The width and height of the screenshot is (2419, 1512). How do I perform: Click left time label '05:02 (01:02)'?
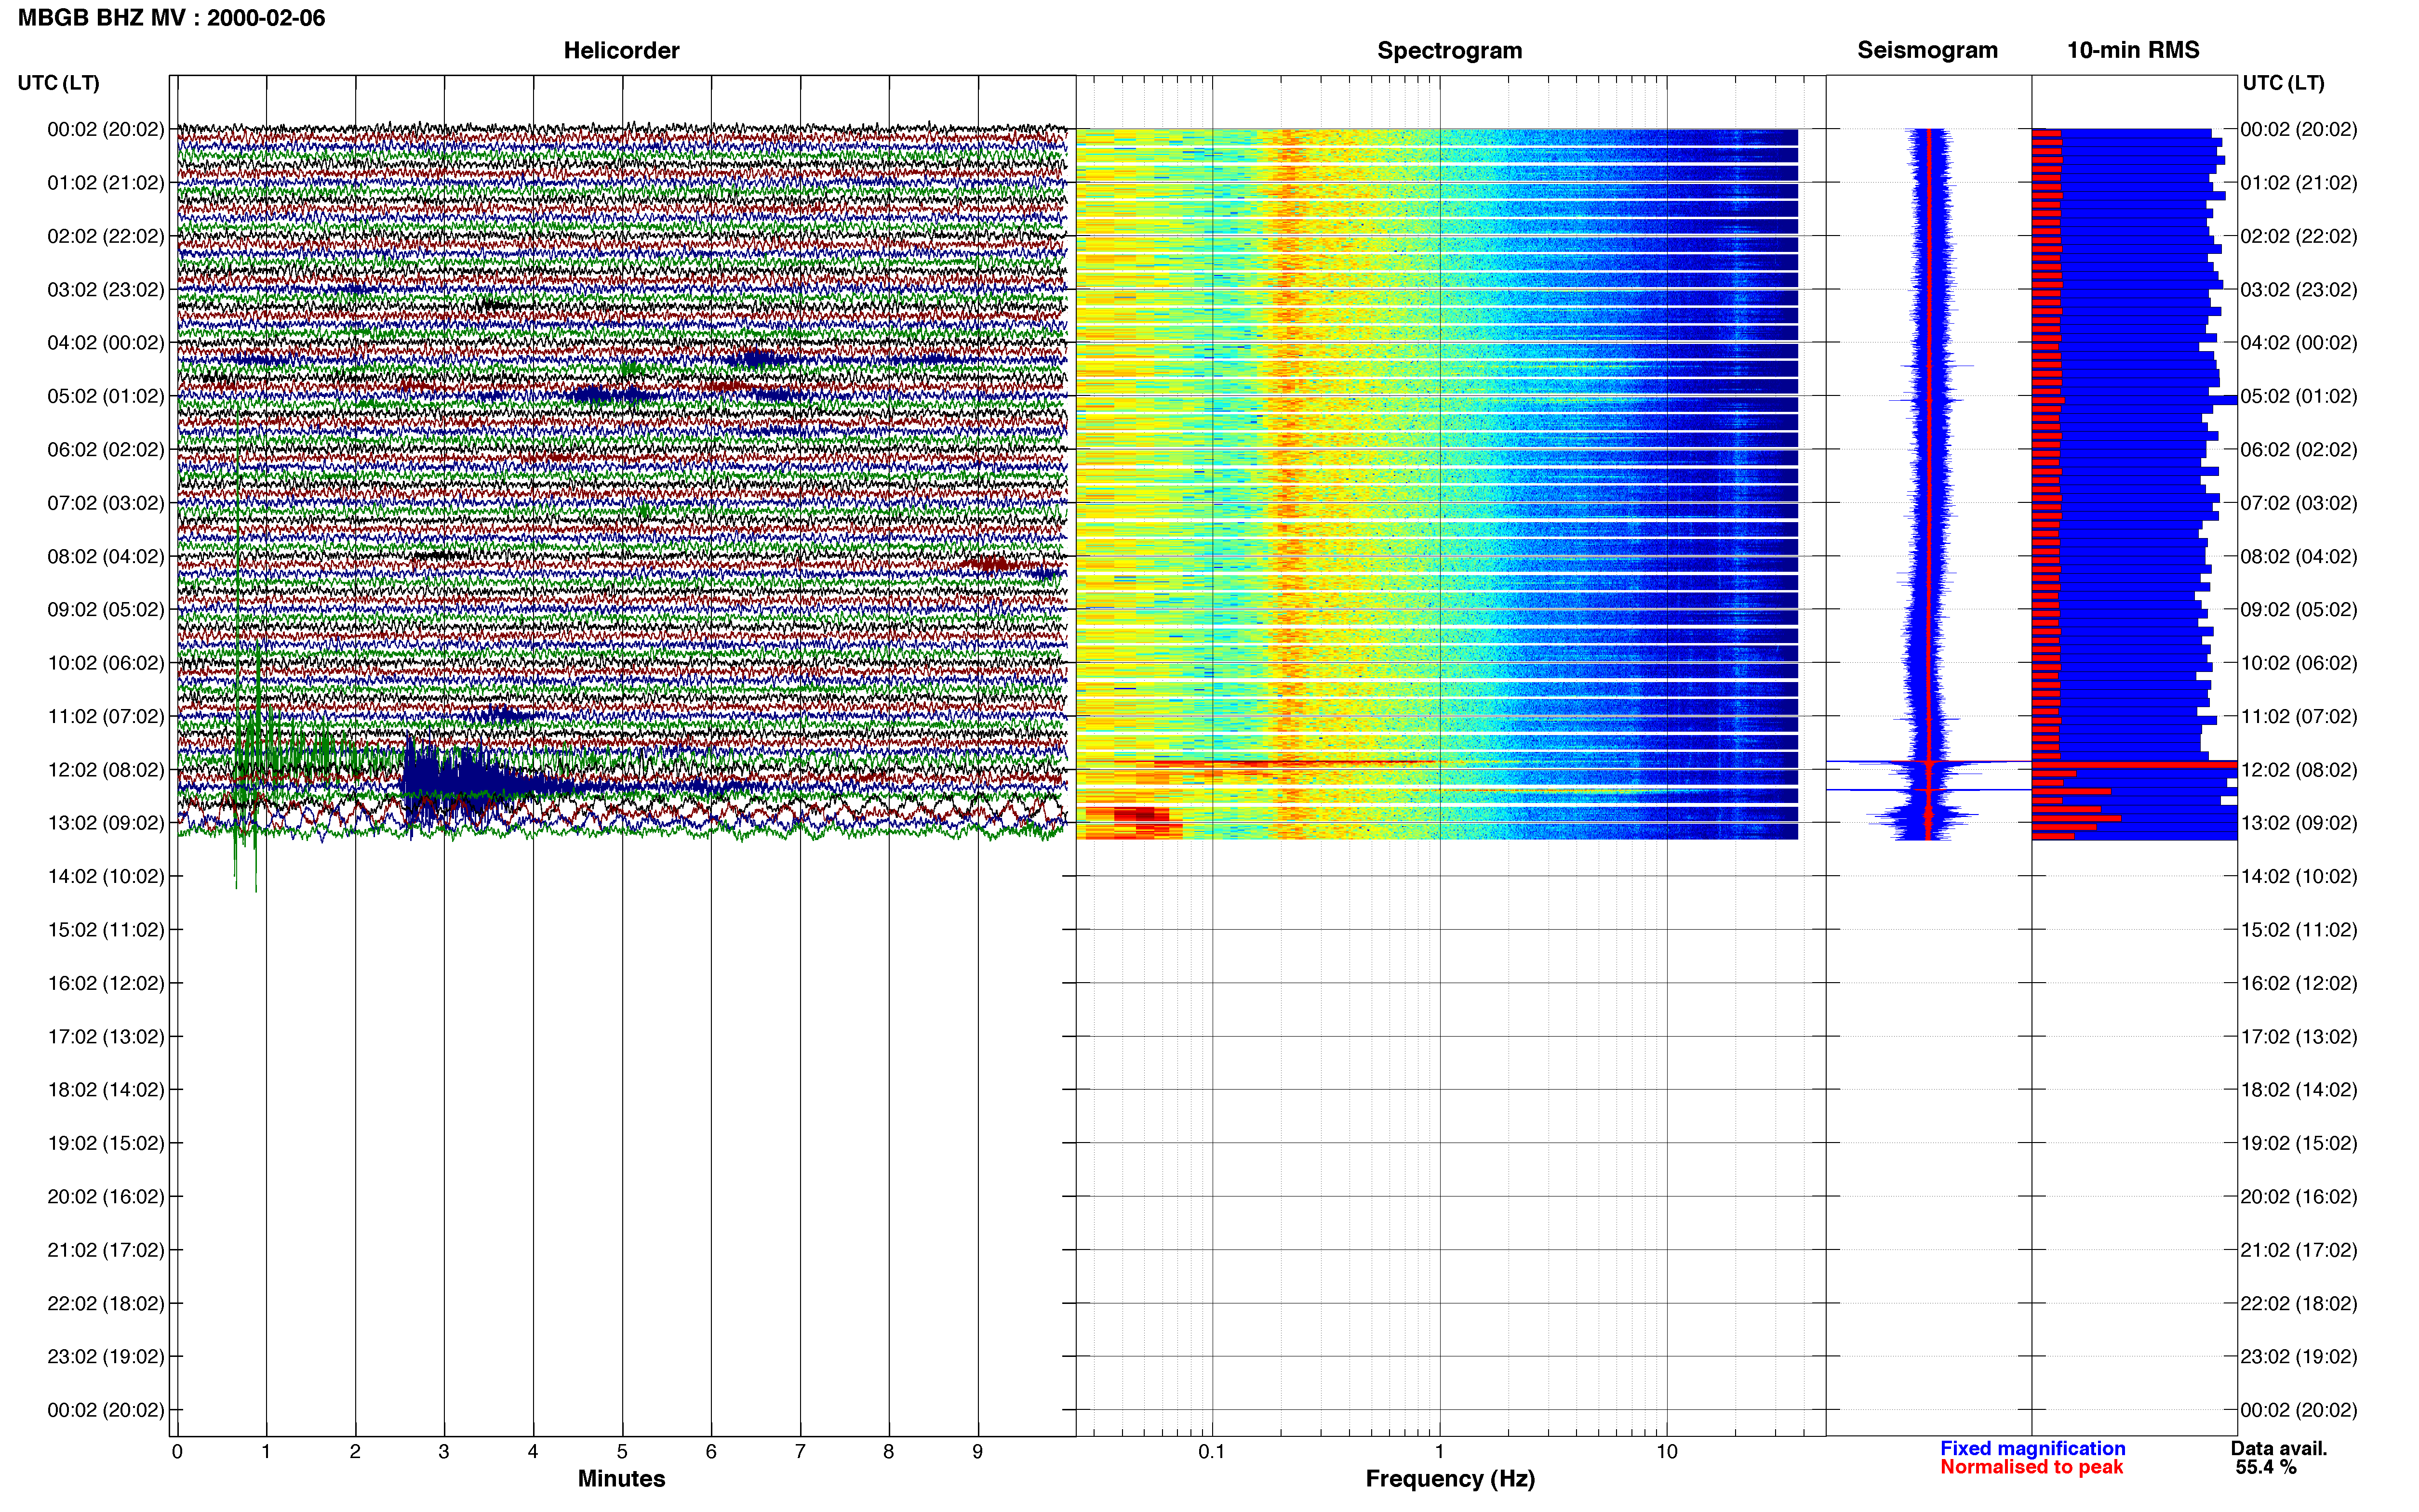[105, 396]
